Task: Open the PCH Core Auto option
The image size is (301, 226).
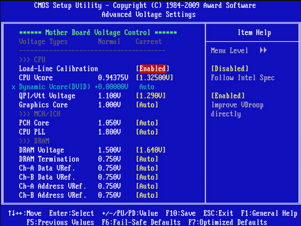Action: tap(147, 123)
